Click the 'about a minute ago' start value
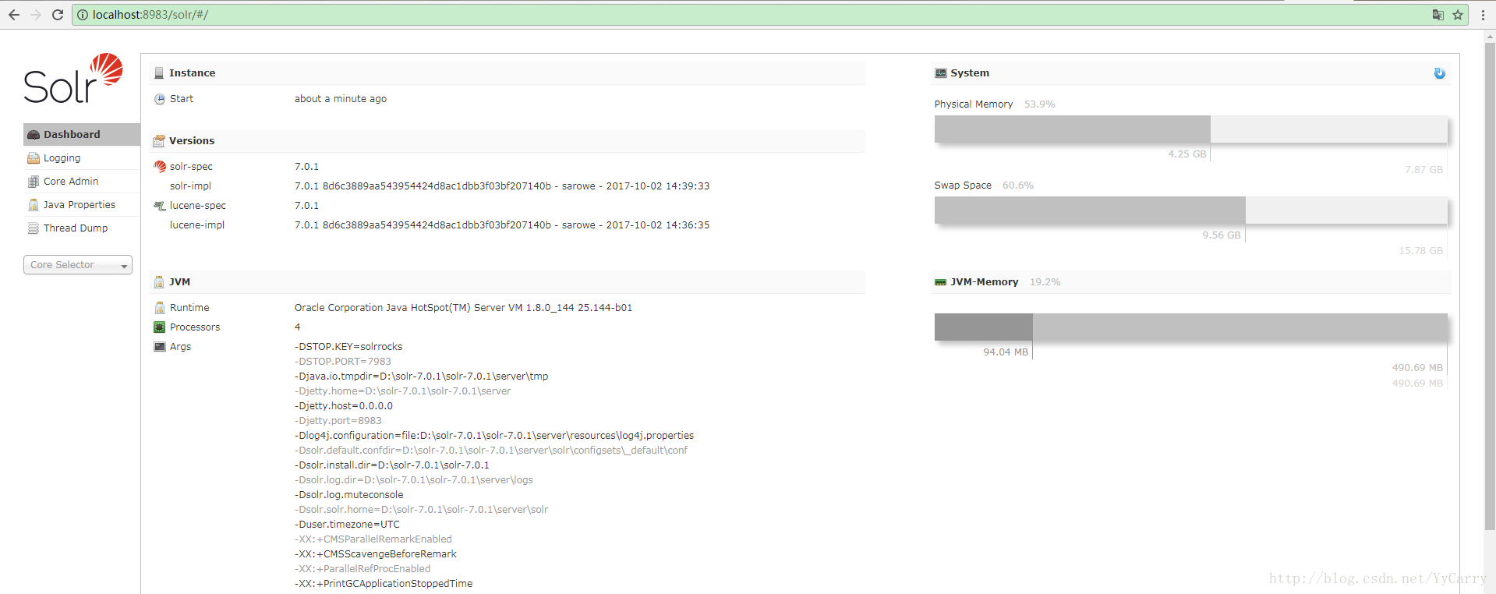The image size is (1496, 594). coord(341,99)
